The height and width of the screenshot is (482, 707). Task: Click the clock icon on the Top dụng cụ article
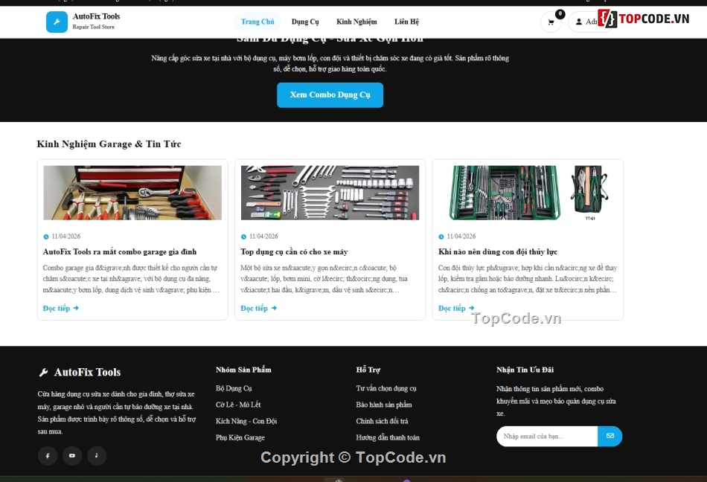(243, 237)
